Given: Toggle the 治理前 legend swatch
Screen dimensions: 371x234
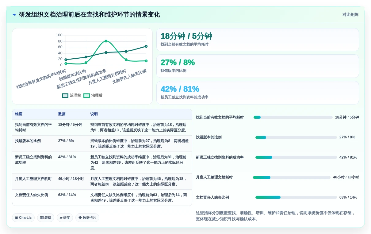Looking at the screenshot, I should point(65,95).
